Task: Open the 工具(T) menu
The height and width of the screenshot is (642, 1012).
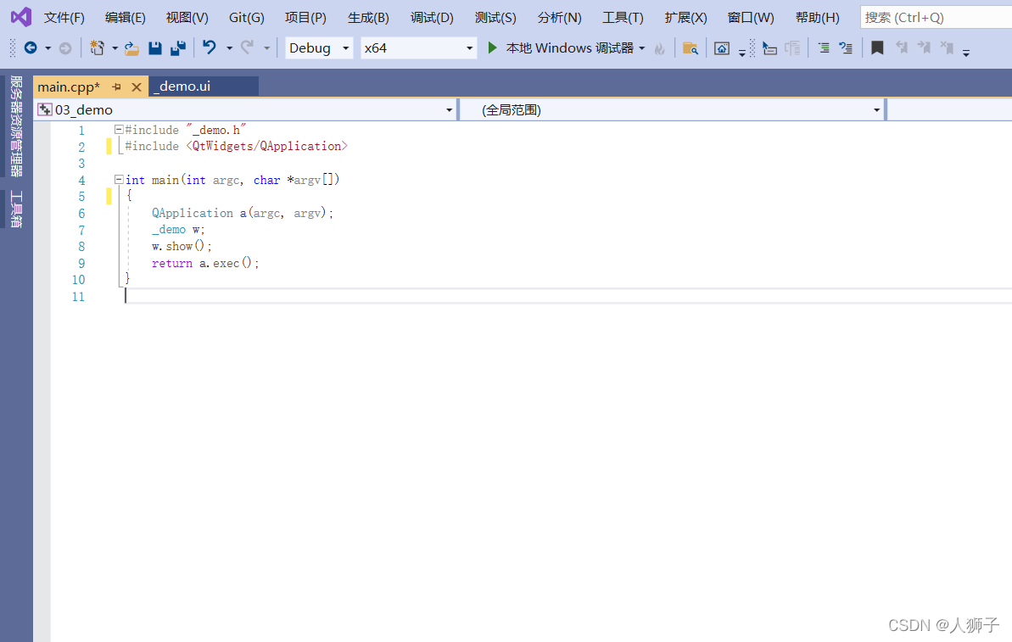Action: (x=623, y=18)
